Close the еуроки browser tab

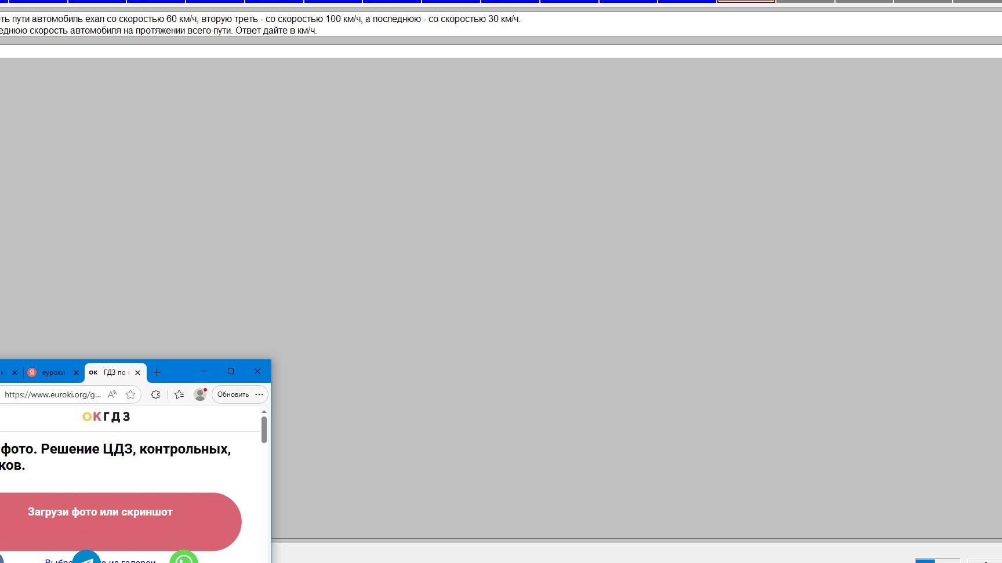point(76,372)
